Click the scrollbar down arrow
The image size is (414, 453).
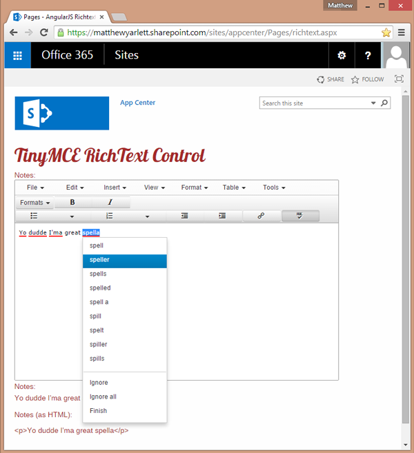pos(406,445)
